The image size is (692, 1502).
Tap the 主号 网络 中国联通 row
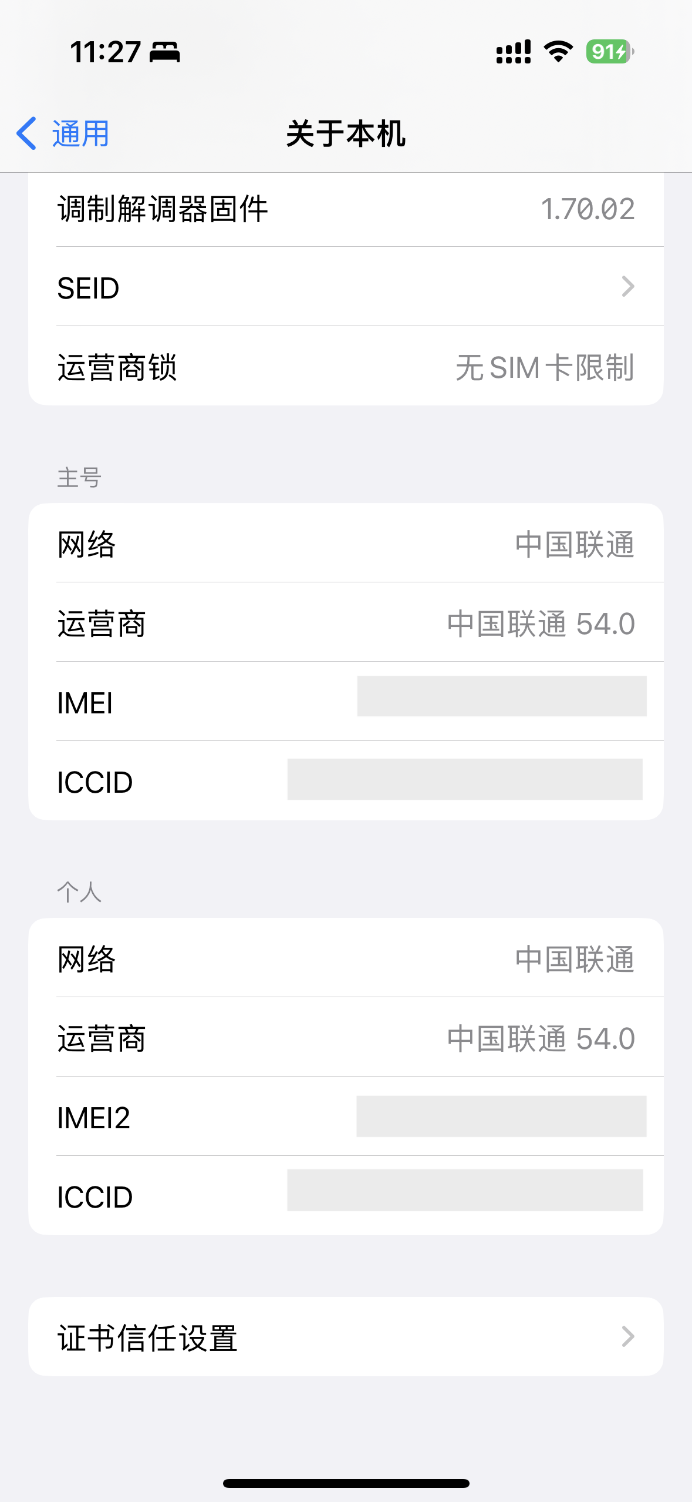346,544
